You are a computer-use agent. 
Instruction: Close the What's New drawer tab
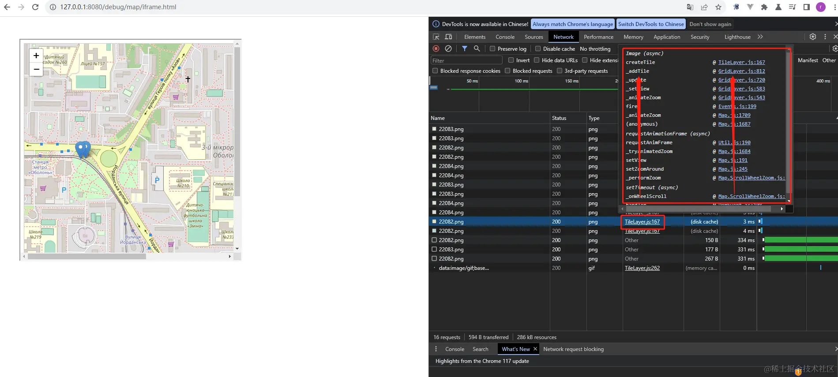coord(535,349)
